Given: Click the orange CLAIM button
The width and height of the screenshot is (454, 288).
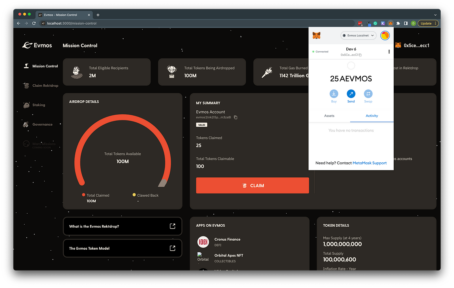Looking at the screenshot, I should click(252, 185).
